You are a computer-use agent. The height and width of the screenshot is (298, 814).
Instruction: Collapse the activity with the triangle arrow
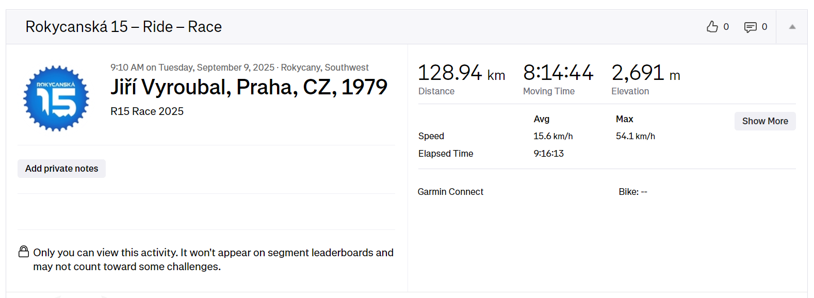tap(792, 27)
